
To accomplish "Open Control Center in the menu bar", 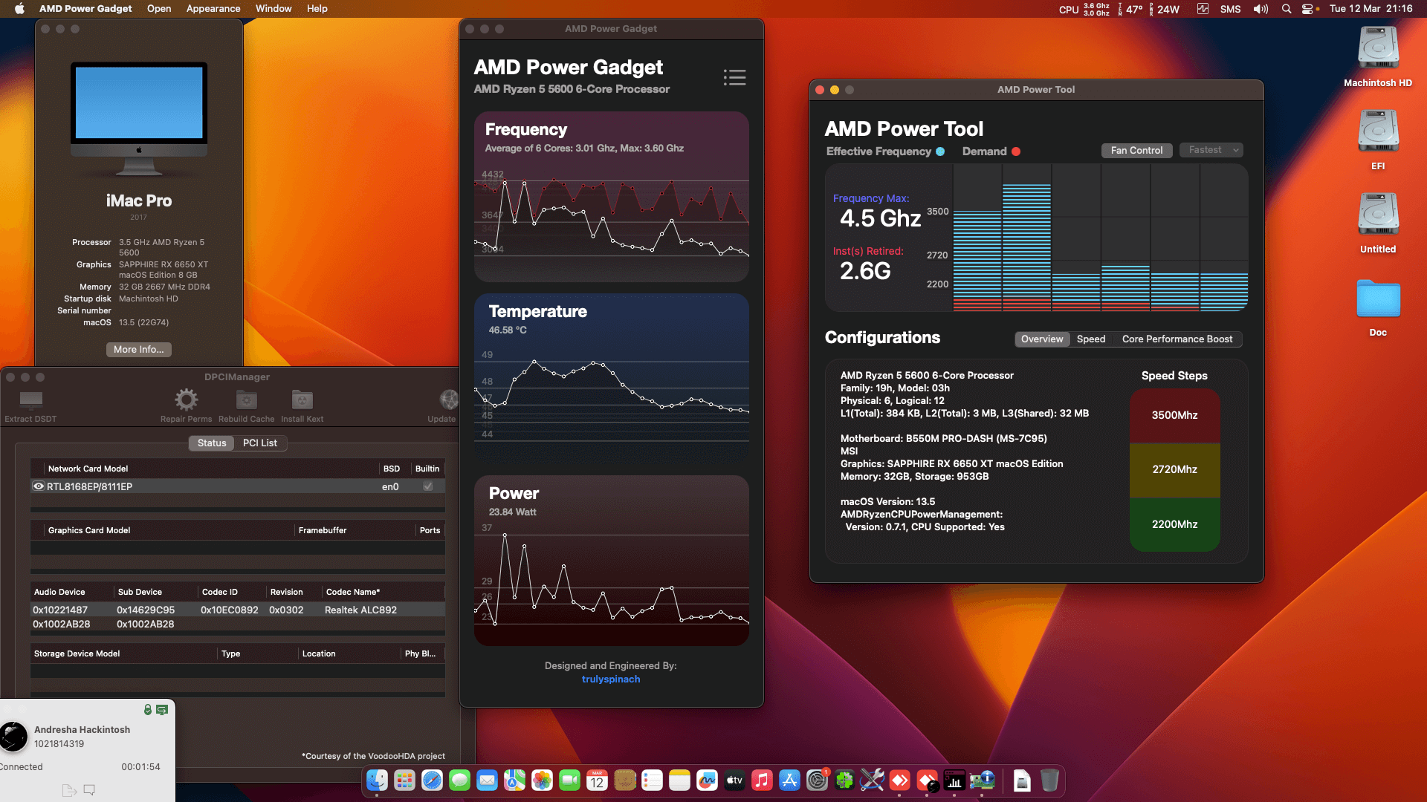I will pos(1308,9).
